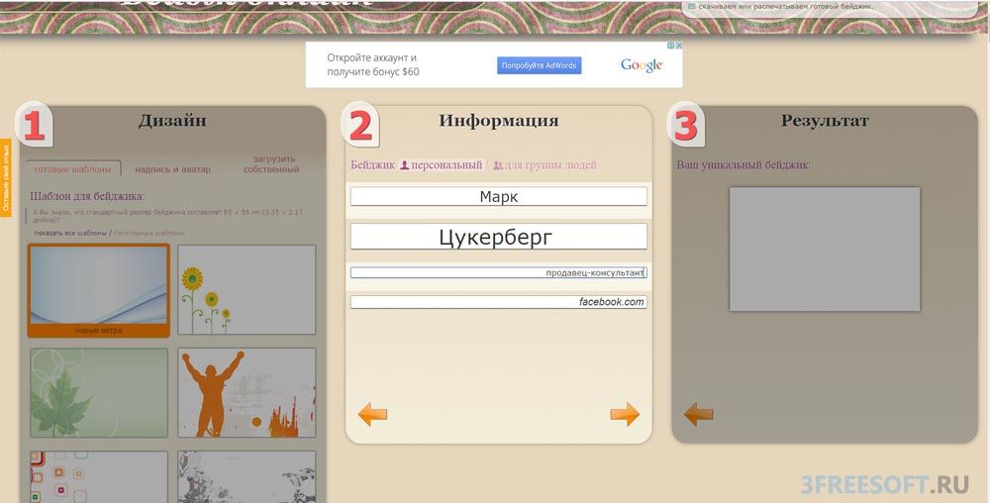This screenshot has height=503, width=990.
Task: Open the готовые шаблоны tab
Action: pos(72,169)
